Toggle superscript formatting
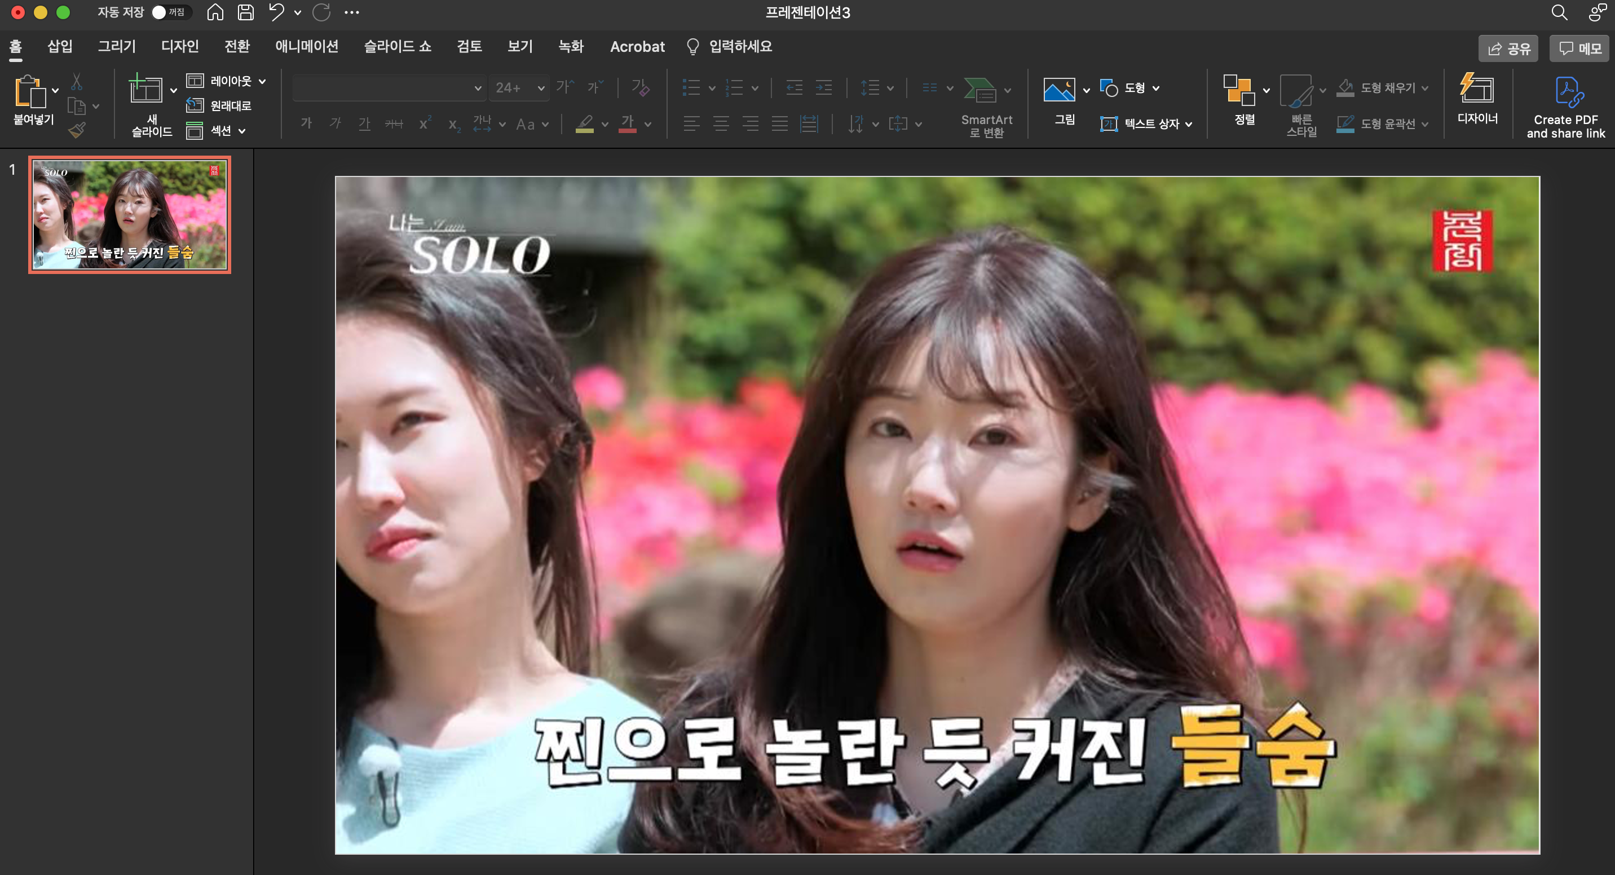This screenshot has height=875, width=1615. (425, 123)
